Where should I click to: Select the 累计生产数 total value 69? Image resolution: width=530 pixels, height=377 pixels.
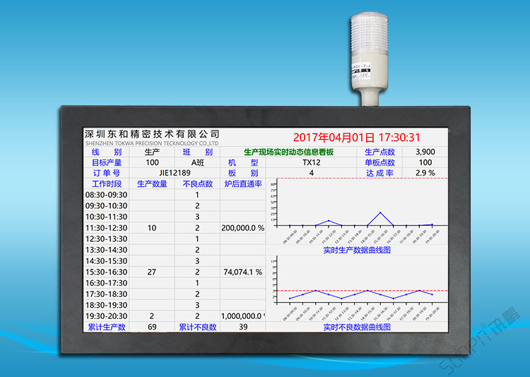point(152,327)
